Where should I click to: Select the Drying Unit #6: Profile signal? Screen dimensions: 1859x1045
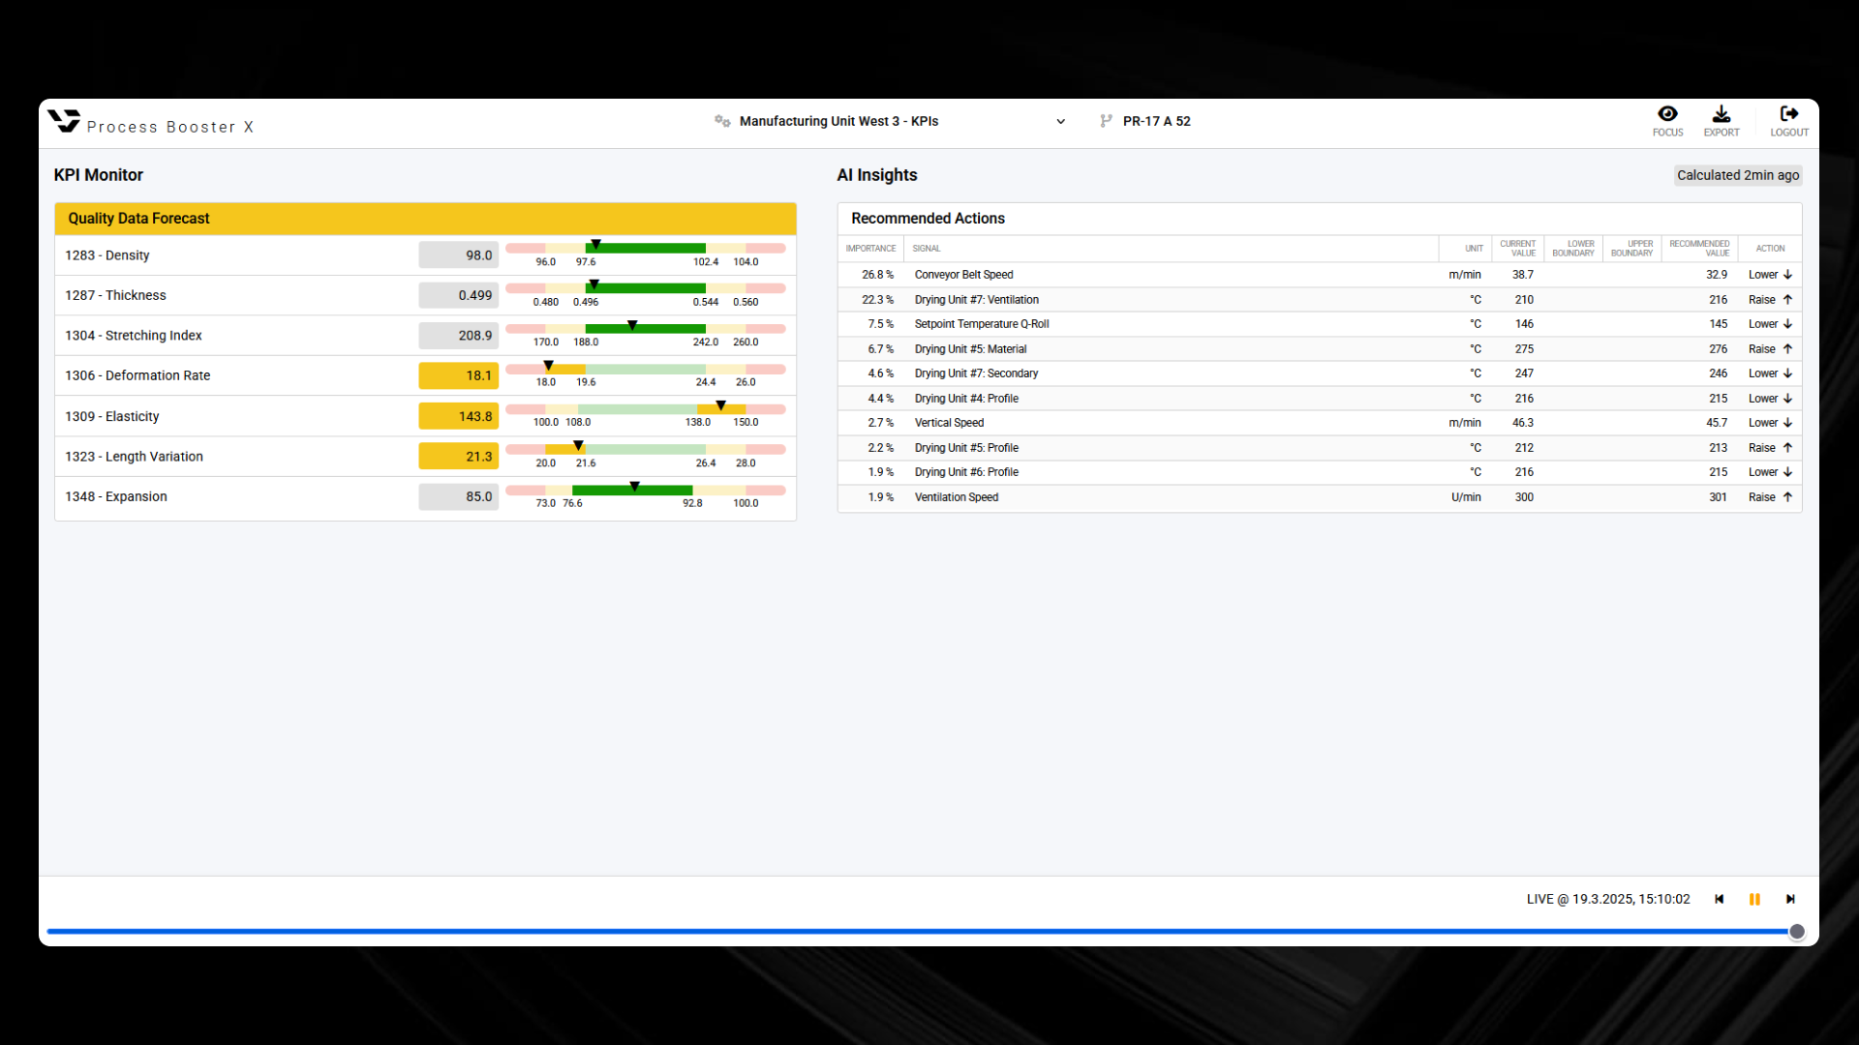click(967, 472)
